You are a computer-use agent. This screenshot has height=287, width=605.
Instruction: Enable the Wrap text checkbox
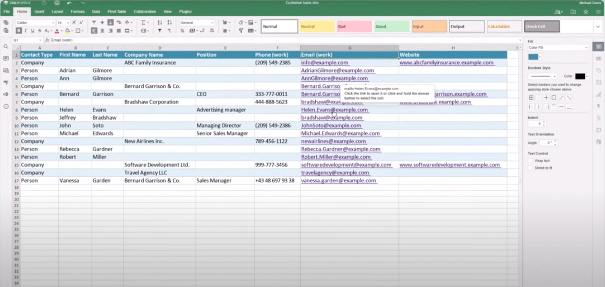pyautogui.click(x=530, y=161)
